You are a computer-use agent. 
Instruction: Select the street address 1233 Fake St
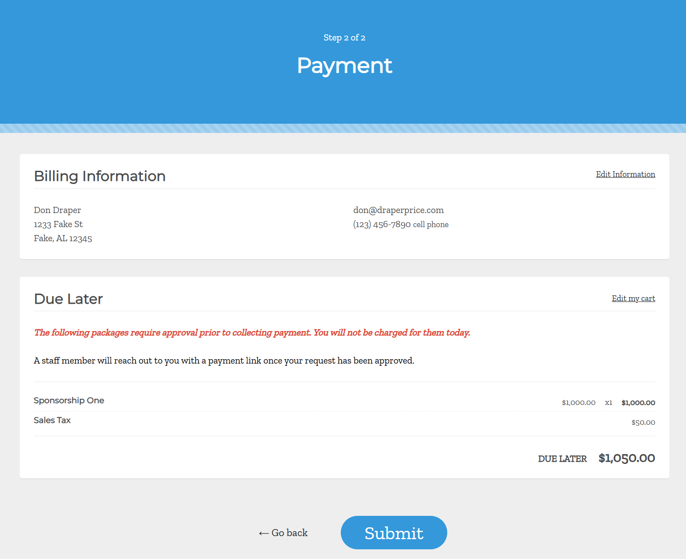tap(58, 224)
